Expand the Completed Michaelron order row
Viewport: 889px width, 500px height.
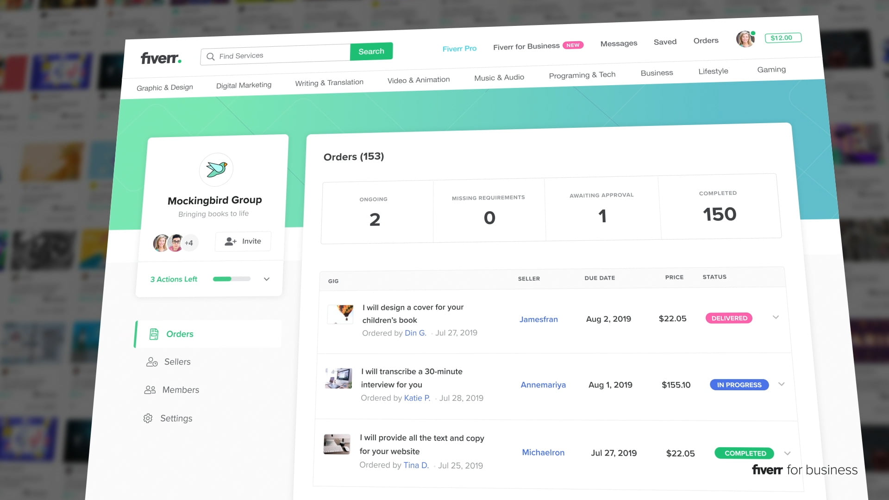(788, 453)
